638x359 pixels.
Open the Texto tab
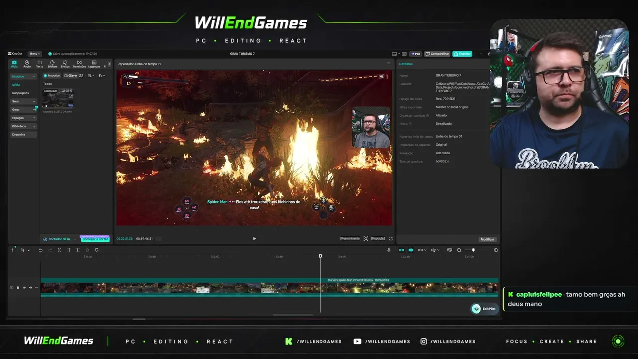(x=39, y=64)
